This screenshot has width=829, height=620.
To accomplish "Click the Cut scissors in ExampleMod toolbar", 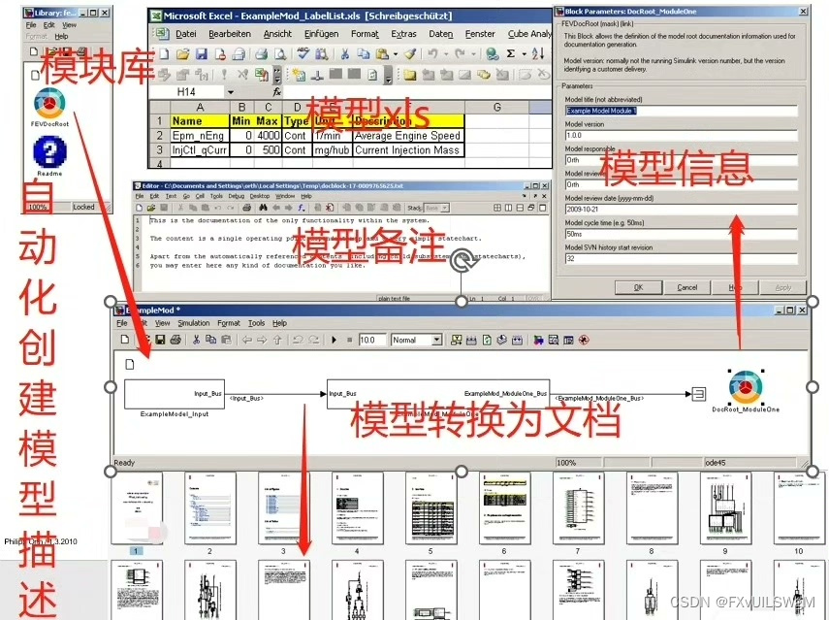I will tap(196, 340).
